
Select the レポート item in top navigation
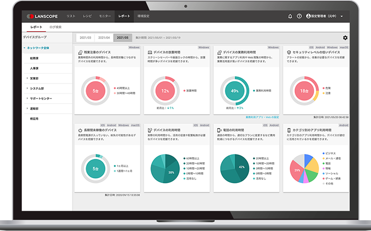(124, 16)
